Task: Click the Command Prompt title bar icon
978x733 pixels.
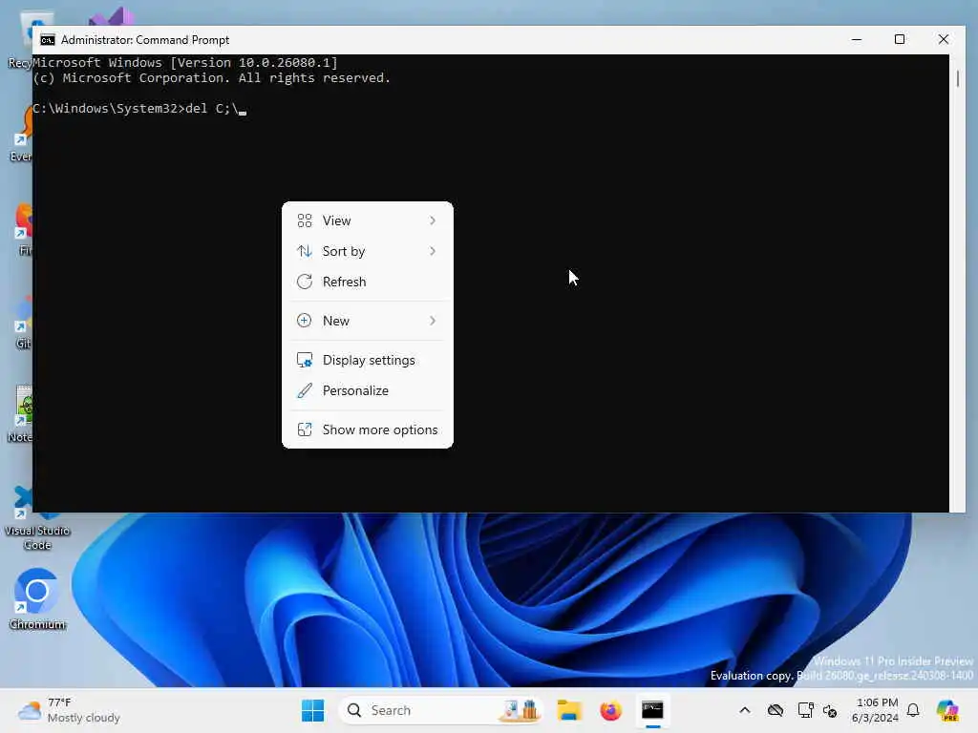Action: point(48,40)
